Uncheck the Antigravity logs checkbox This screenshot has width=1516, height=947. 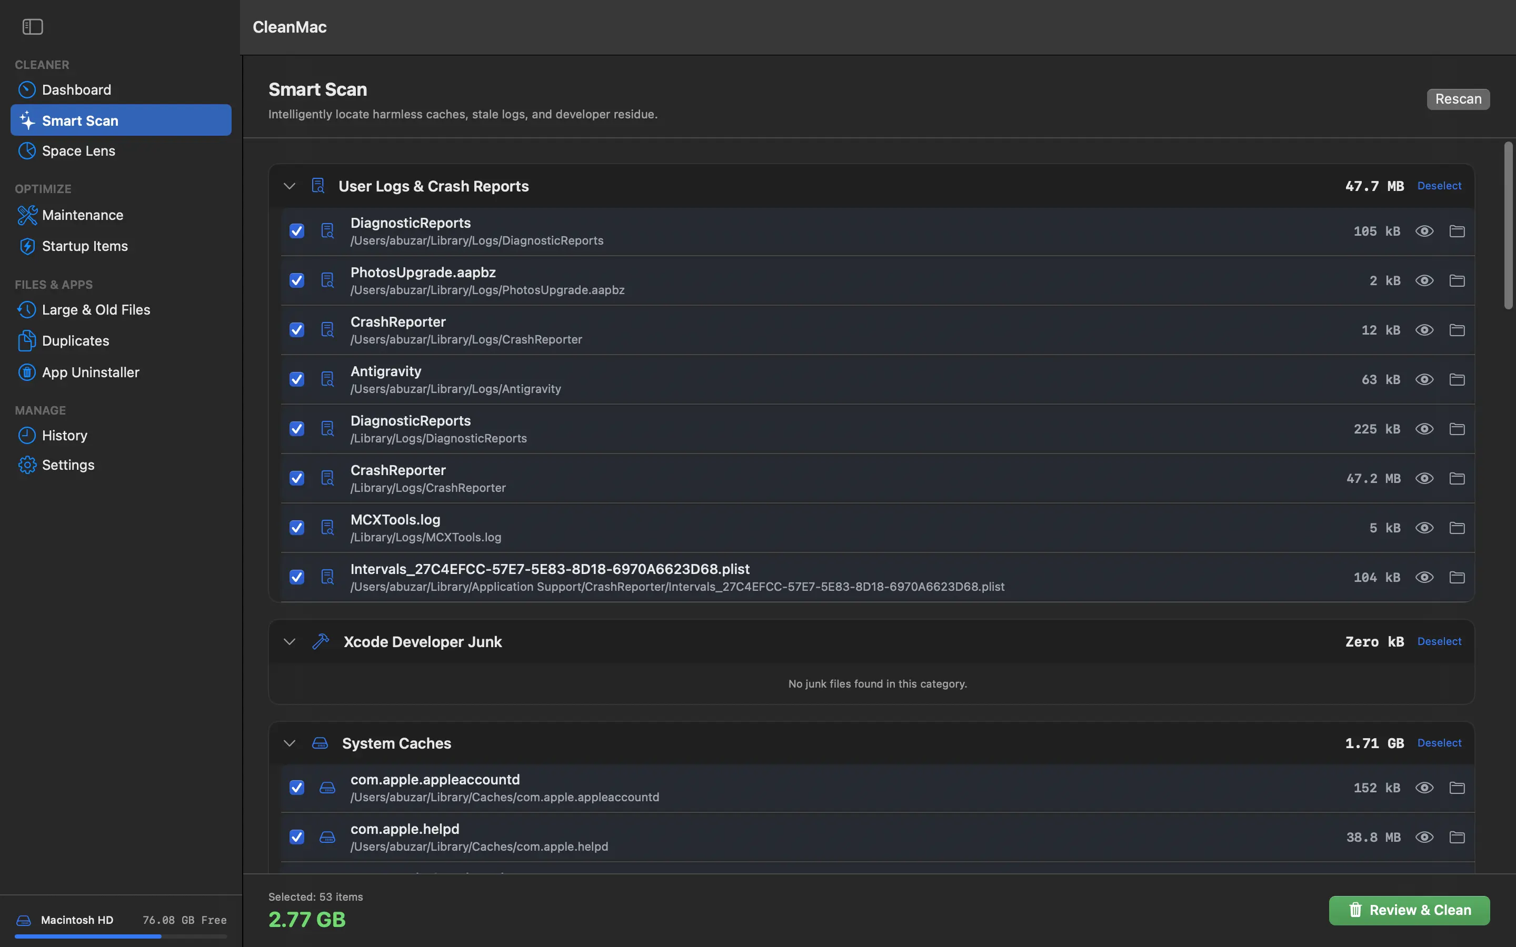pos(297,379)
